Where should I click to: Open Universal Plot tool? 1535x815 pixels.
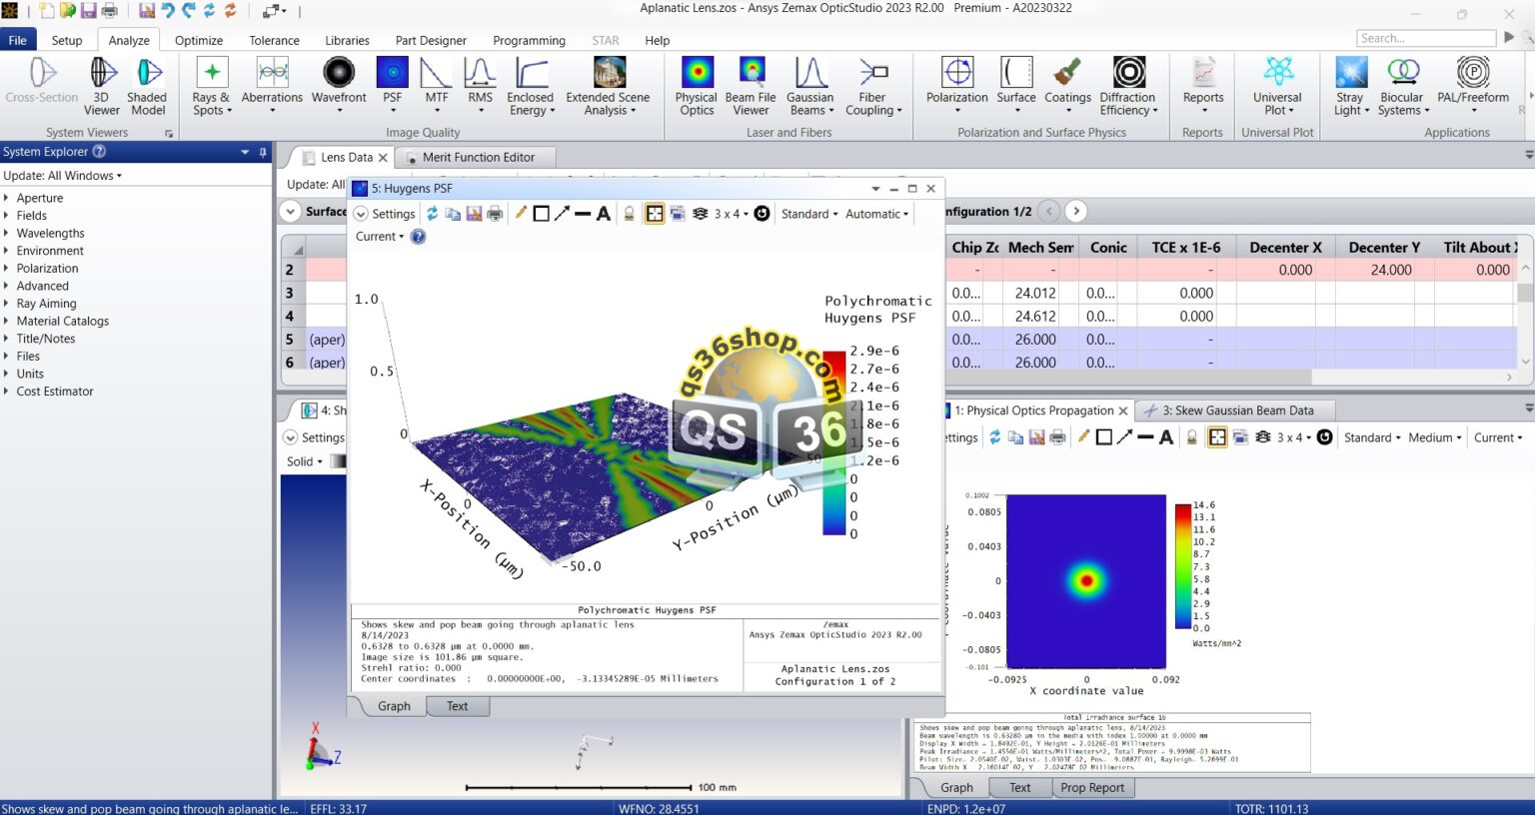(x=1277, y=86)
